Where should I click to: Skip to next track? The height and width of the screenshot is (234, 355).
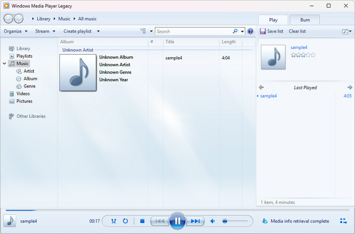195,221
